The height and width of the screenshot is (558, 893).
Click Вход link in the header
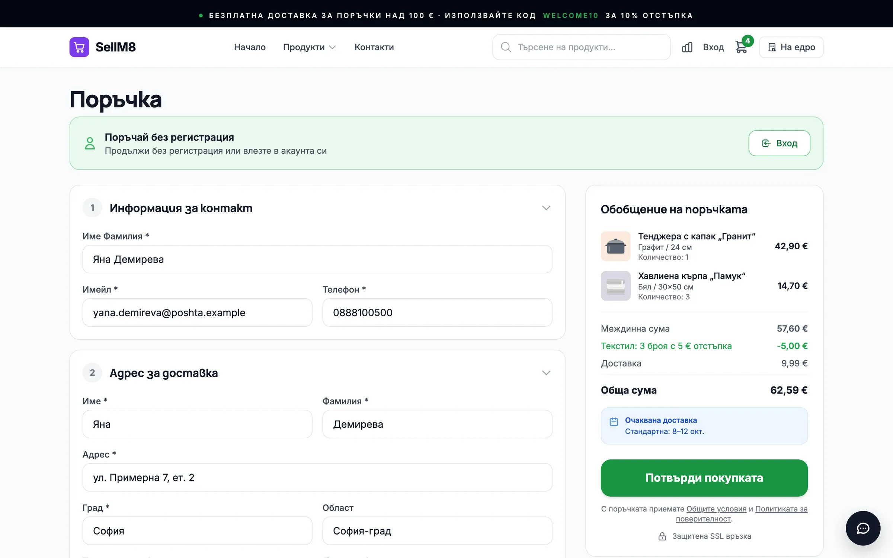[x=713, y=47]
